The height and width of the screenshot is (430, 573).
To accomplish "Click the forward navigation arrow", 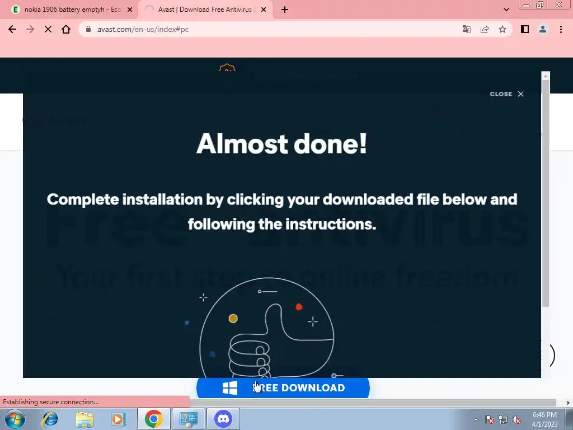I will 30,29.
